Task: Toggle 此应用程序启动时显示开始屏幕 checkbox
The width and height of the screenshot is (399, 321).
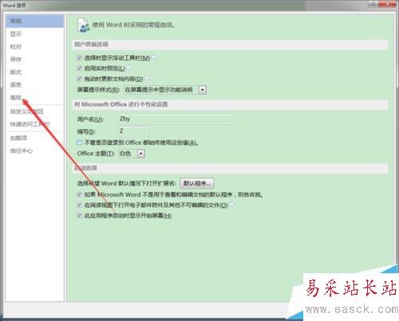Action: point(79,215)
